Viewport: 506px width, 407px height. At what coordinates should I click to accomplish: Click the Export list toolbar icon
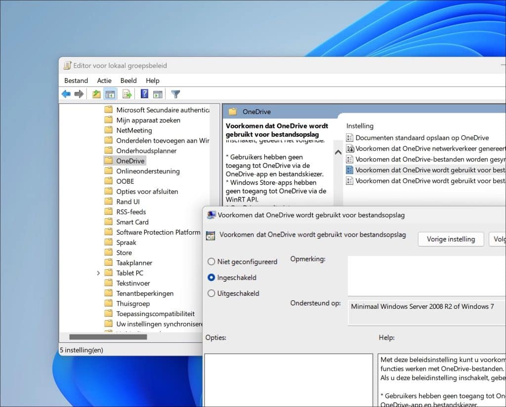pyautogui.click(x=127, y=94)
